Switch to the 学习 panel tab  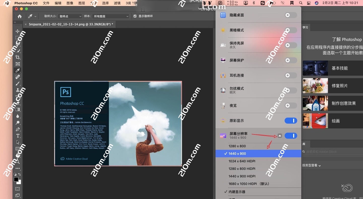305,27
